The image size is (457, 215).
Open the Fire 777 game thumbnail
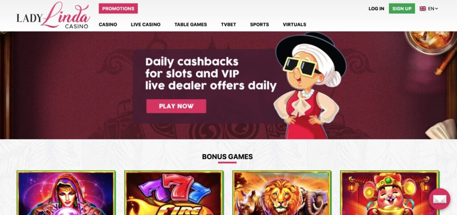174,193
